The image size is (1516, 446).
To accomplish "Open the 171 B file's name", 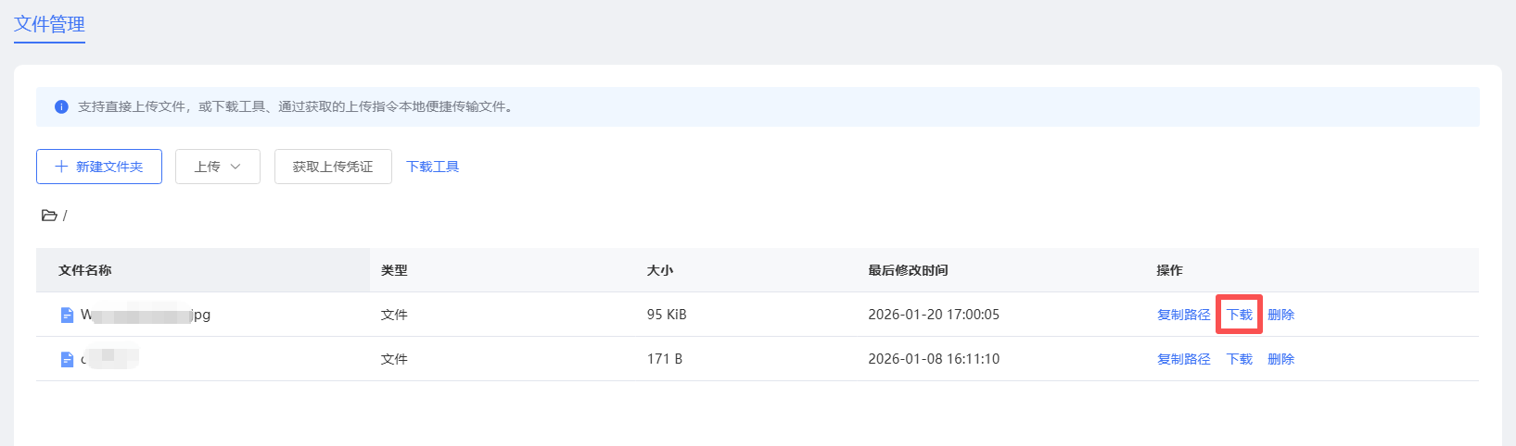I will pos(109,359).
